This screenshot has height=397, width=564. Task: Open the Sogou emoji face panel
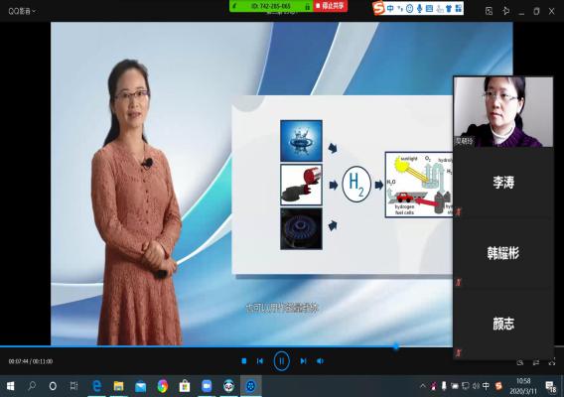409,8
